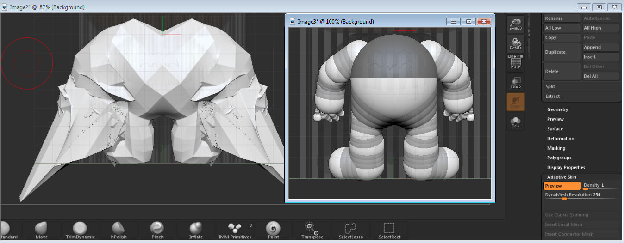
Task: Open the Polygroups section
Action: [x=559, y=158]
